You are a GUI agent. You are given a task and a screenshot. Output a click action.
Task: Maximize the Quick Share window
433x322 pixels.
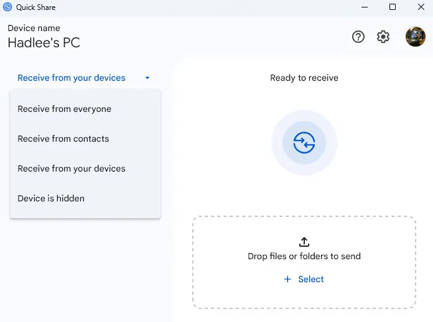coord(393,7)
